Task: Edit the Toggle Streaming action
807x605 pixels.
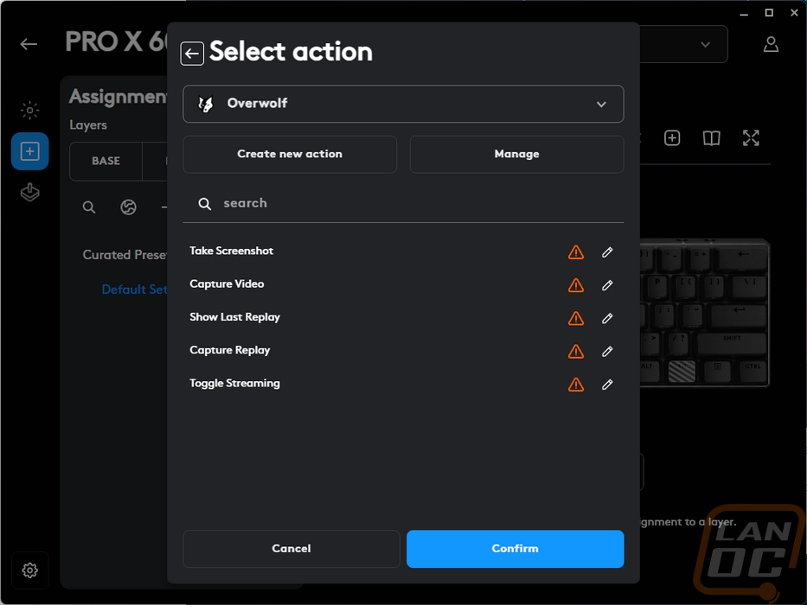Action: 607,385
